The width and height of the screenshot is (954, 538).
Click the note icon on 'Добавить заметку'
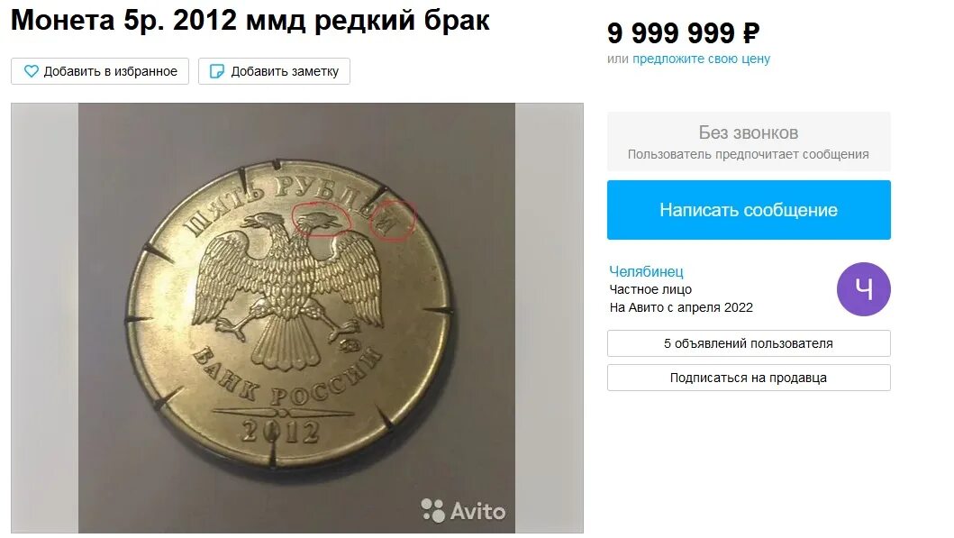tap(216, 71)
